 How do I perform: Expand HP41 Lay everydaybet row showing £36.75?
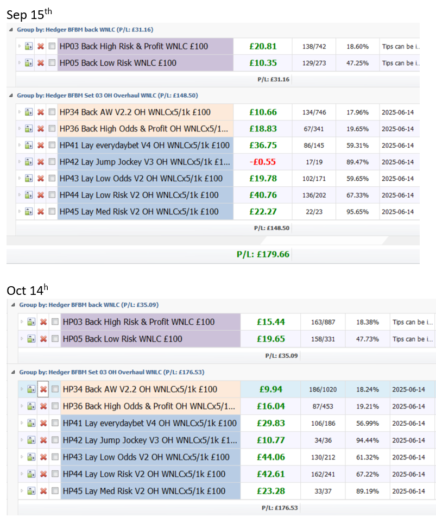tap(20, 146)
